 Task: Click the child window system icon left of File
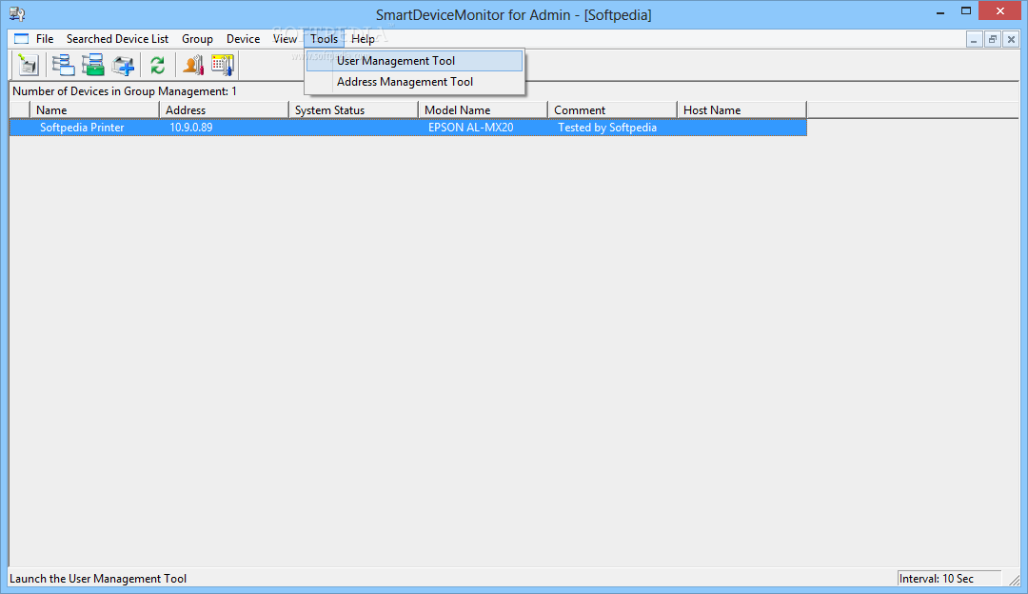(22, 39)
